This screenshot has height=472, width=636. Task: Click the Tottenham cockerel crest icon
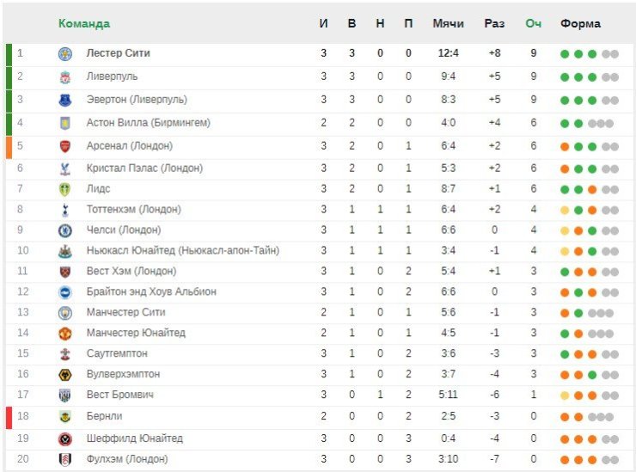pyautogui.click(x=65, y=210)
